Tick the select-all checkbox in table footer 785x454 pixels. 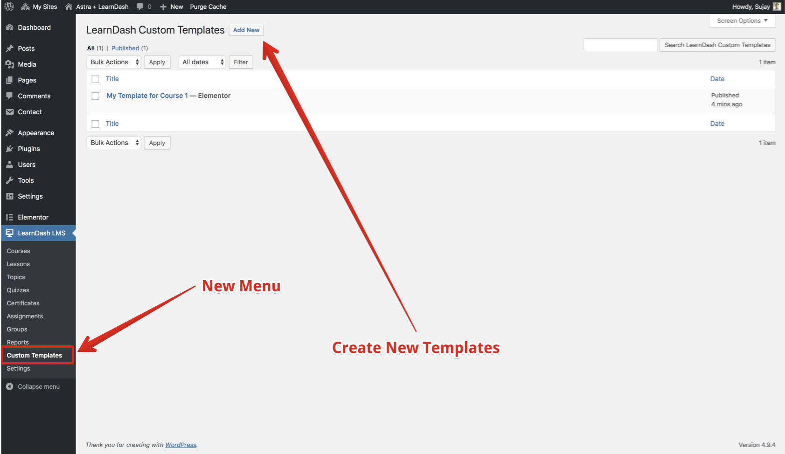[96, 124]
